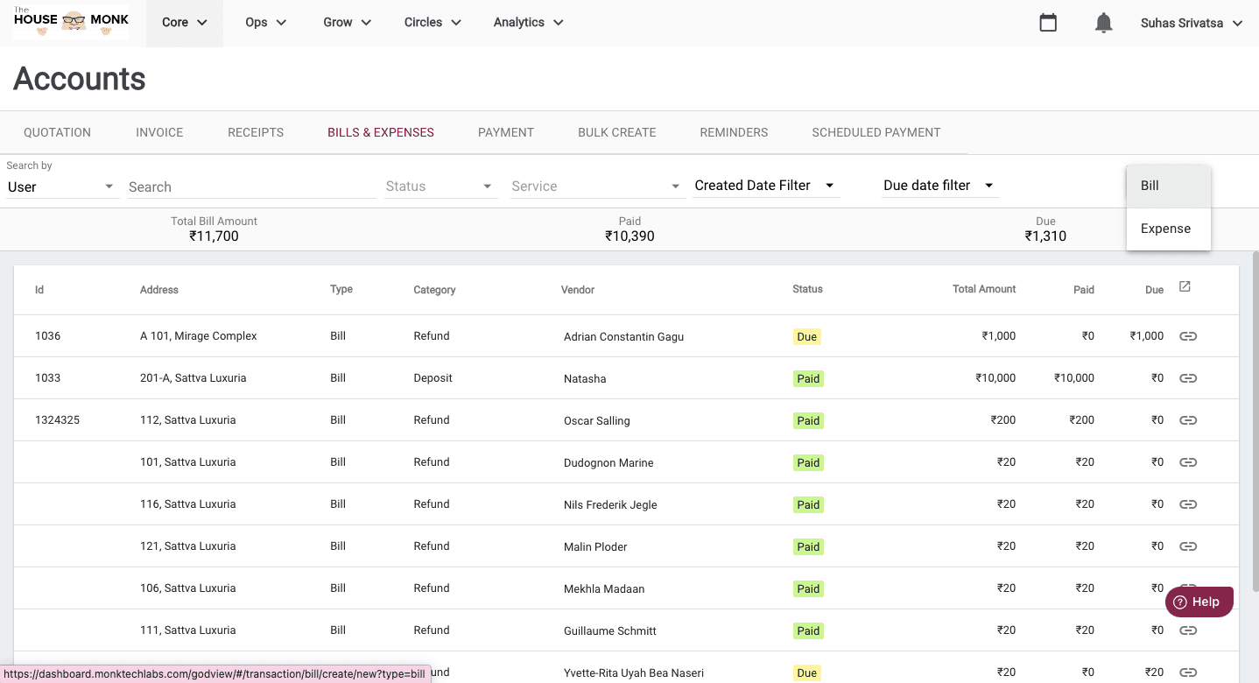1259x683 pixels.
Task: Open link icon for Malin Ploder row
Action: 1188,546
